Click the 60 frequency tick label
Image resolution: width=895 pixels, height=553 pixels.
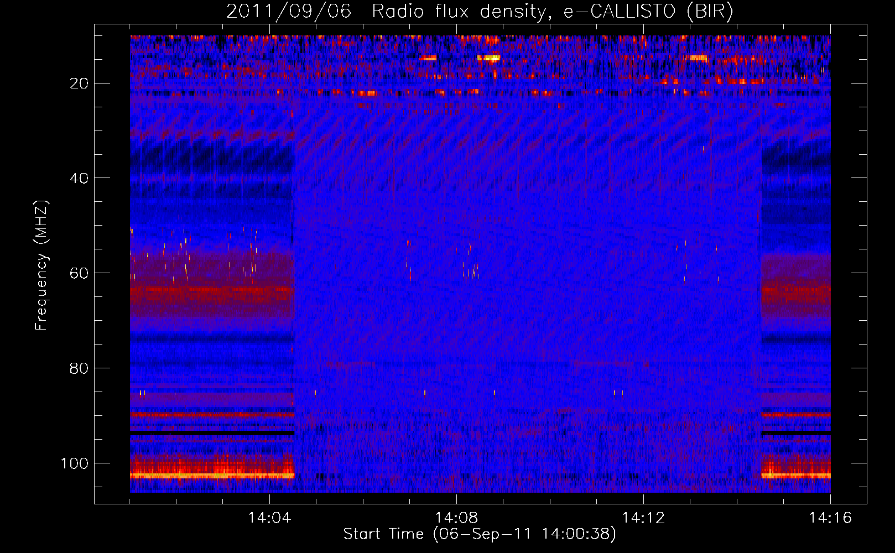click(x=79, y=273)
